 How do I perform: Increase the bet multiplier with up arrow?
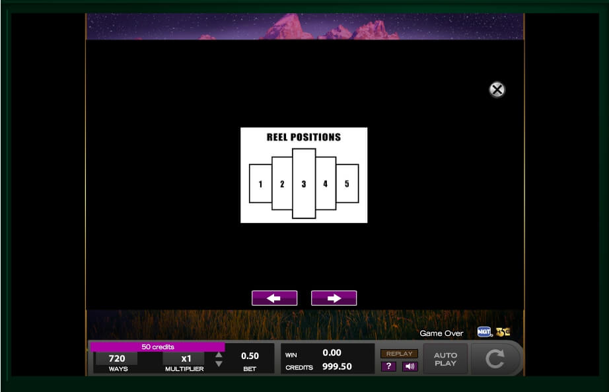click(219, 354)
